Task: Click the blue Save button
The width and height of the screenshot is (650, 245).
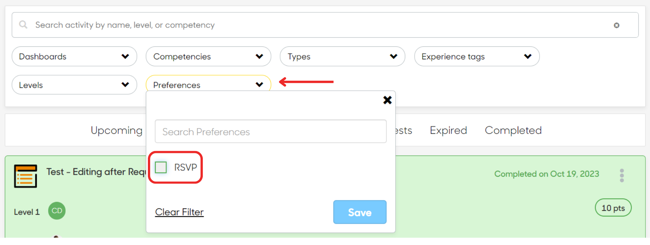Action: 360,212
